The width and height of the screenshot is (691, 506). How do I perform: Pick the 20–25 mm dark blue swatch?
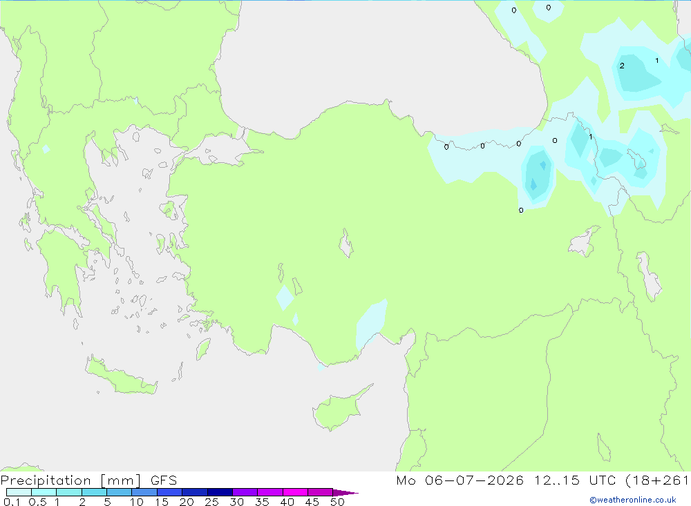(x=194, y=492)
